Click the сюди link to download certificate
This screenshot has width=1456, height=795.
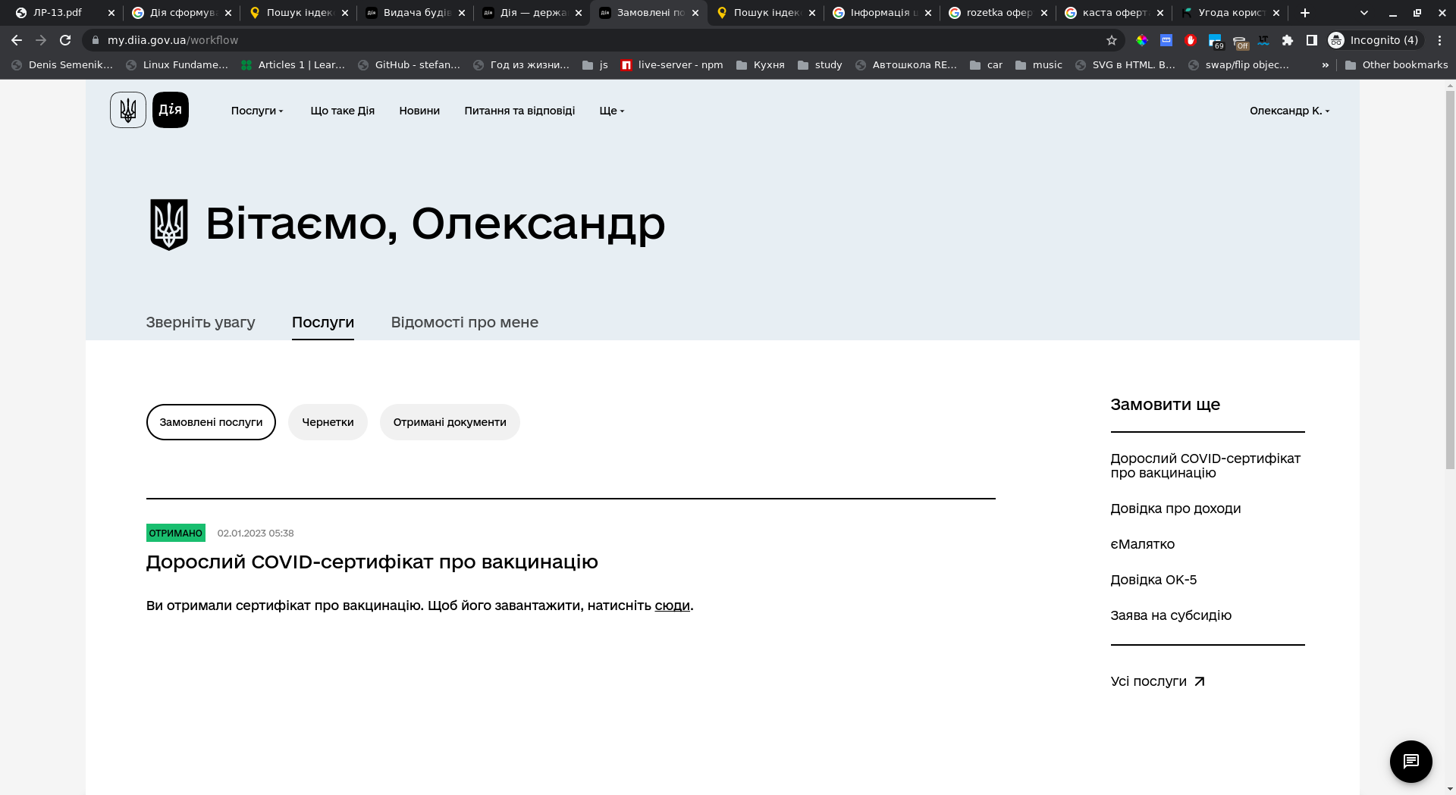[x=672, y=606]
